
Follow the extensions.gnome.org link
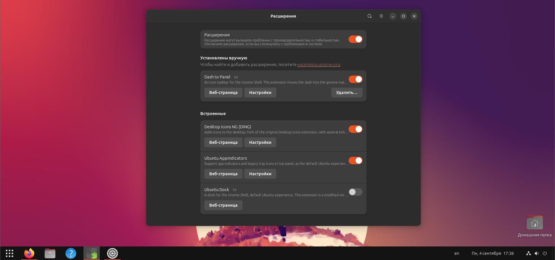pos(319,65)
